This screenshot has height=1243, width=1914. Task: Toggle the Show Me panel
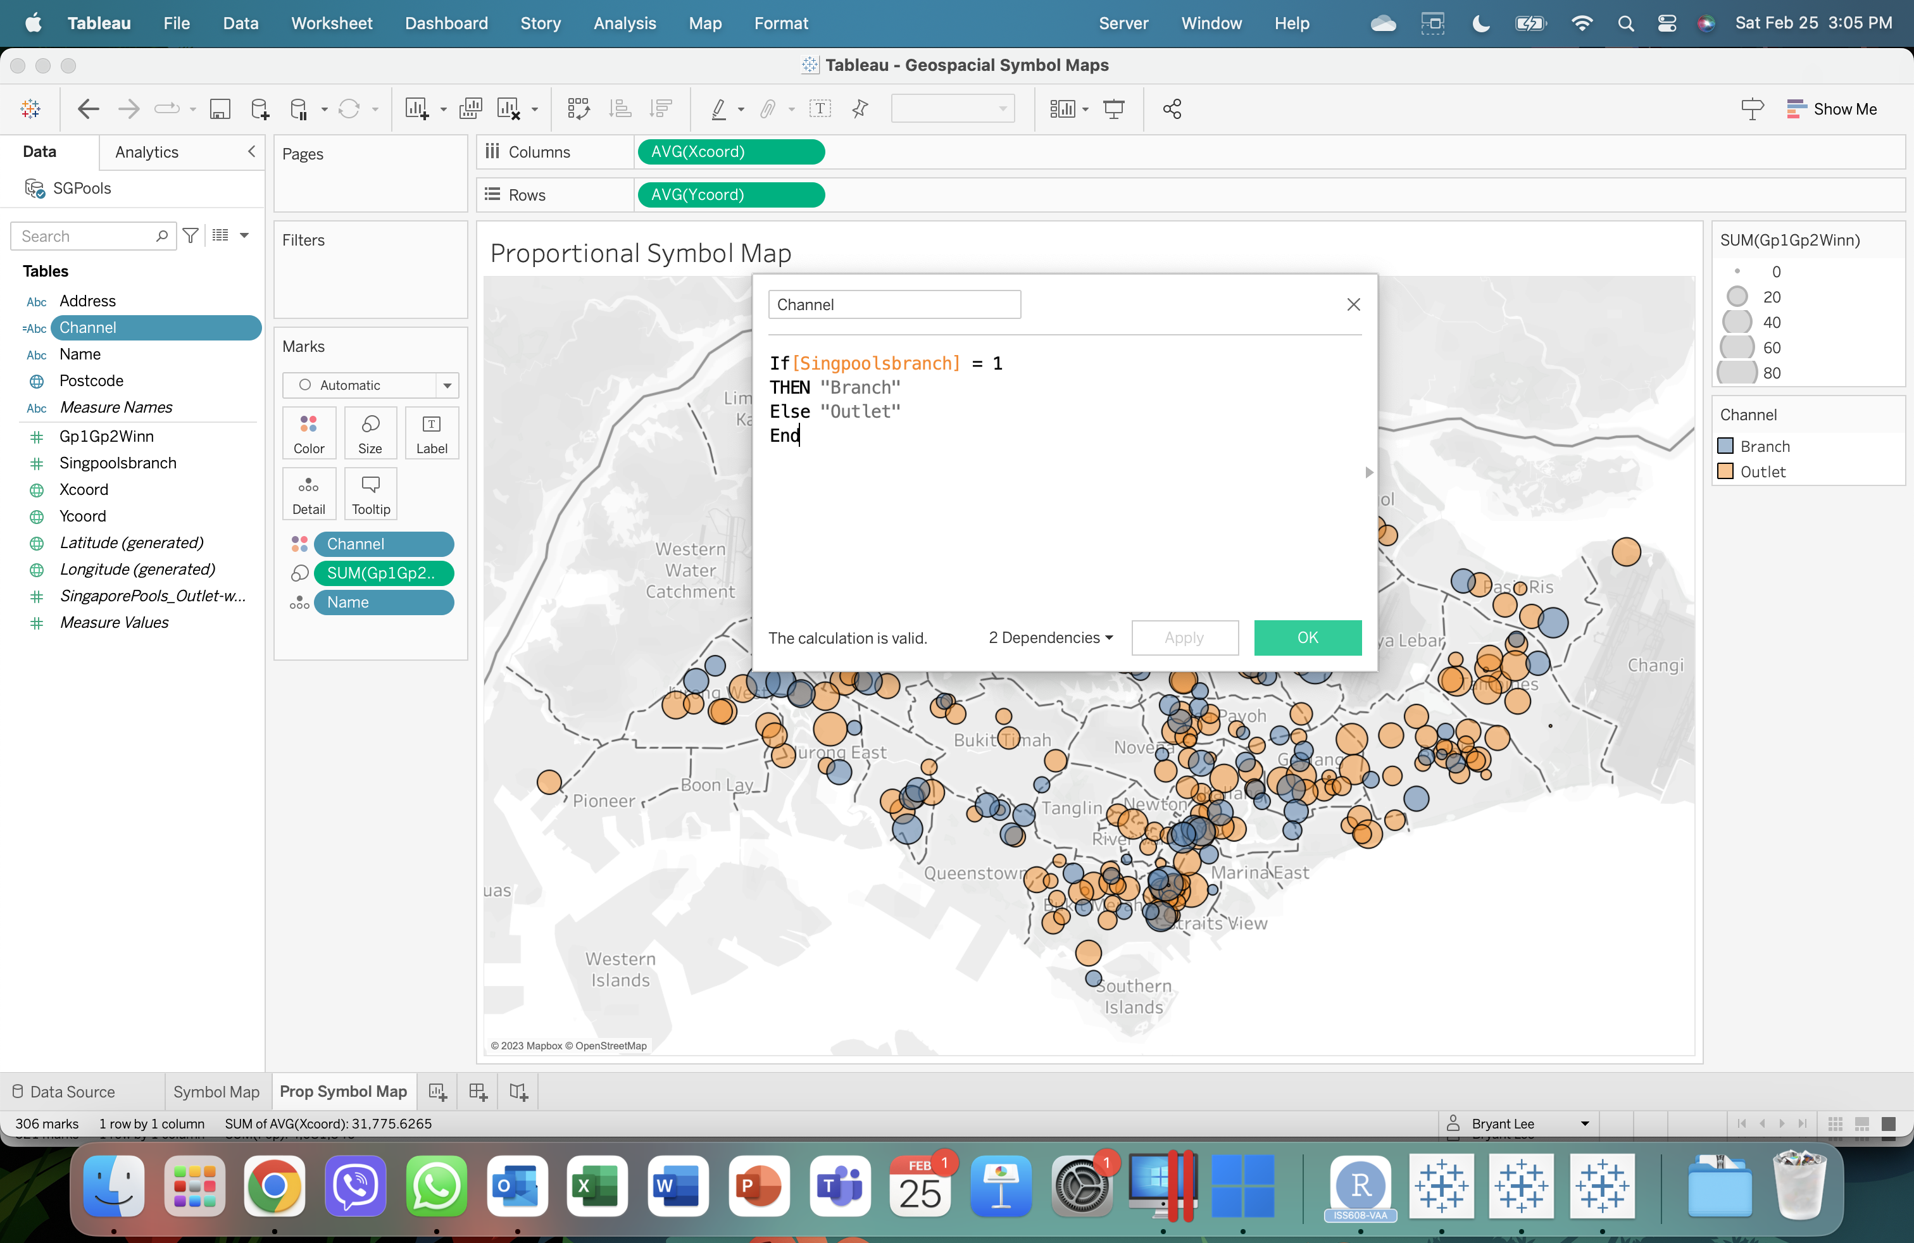(x=1831, y=109)
